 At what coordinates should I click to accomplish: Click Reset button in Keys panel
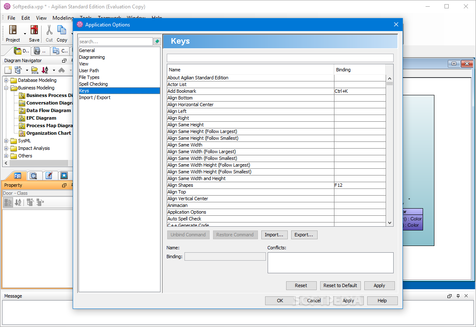(x=301, y=285)
